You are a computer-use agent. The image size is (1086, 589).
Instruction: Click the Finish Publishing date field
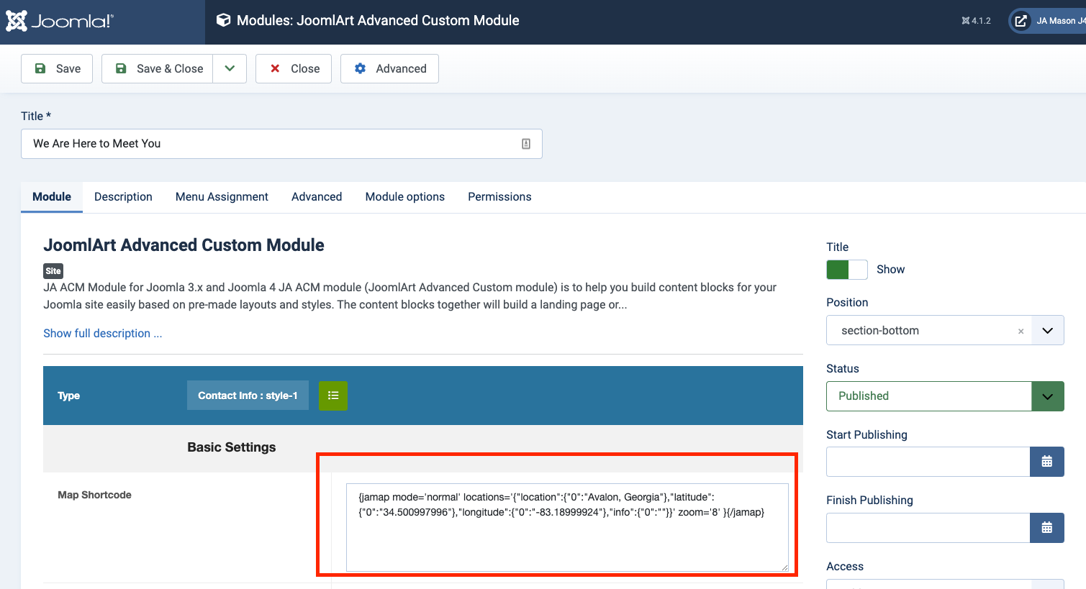pyautogui.click(x=928, y=528)
